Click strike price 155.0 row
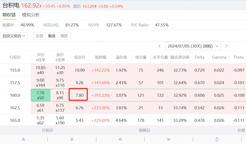Screen dimensions: 246x144 pos(15,70)
